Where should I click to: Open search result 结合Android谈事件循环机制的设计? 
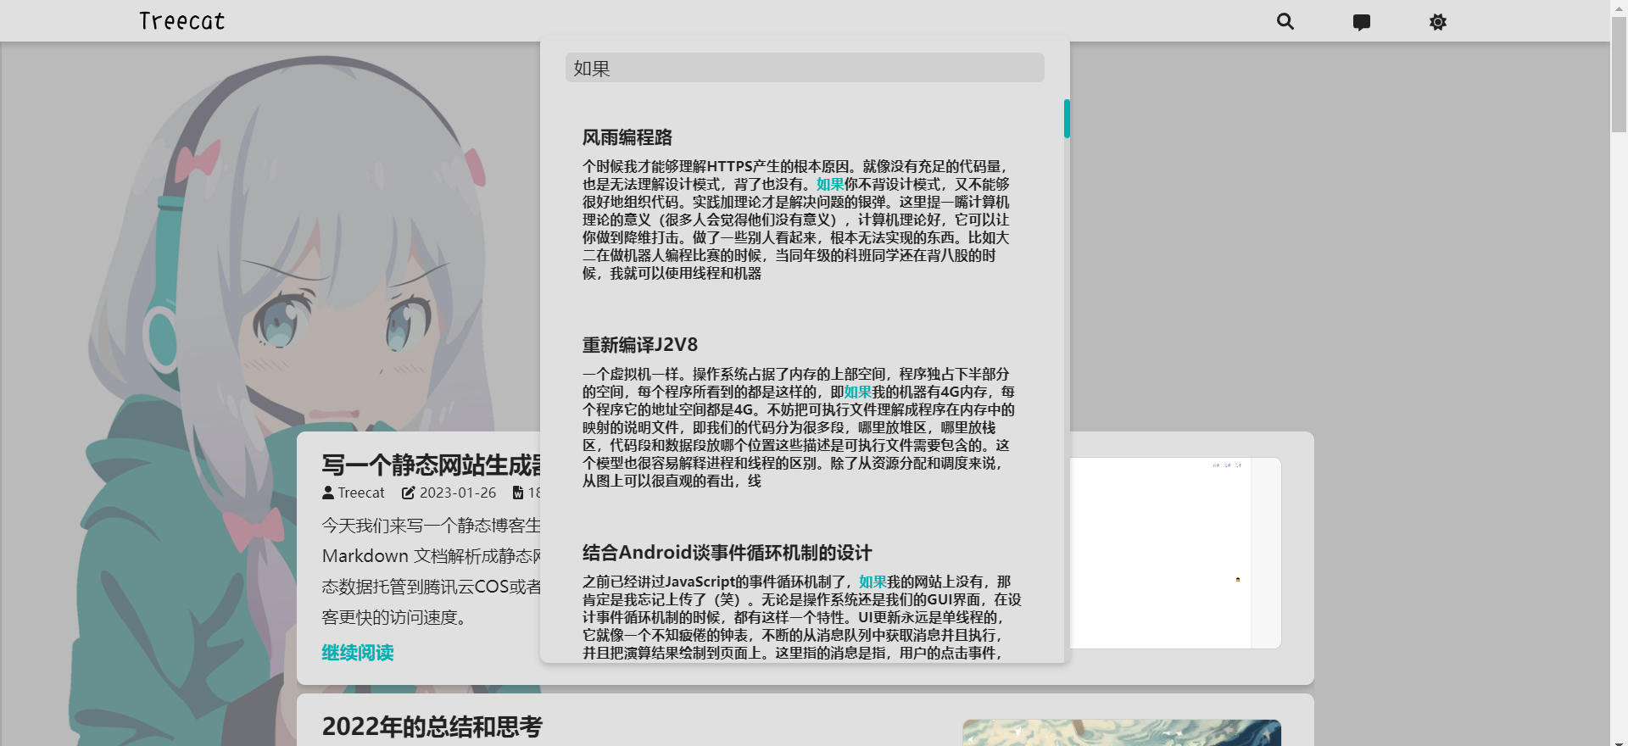tap(727, 553)
